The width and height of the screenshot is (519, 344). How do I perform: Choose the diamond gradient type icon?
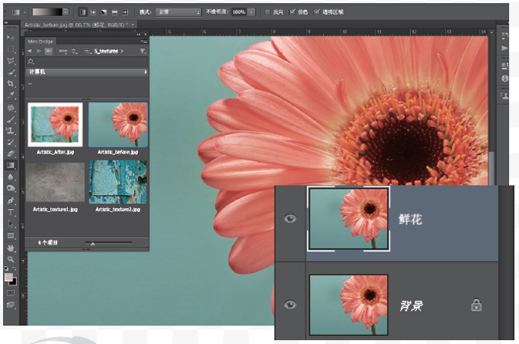(125, 12)
